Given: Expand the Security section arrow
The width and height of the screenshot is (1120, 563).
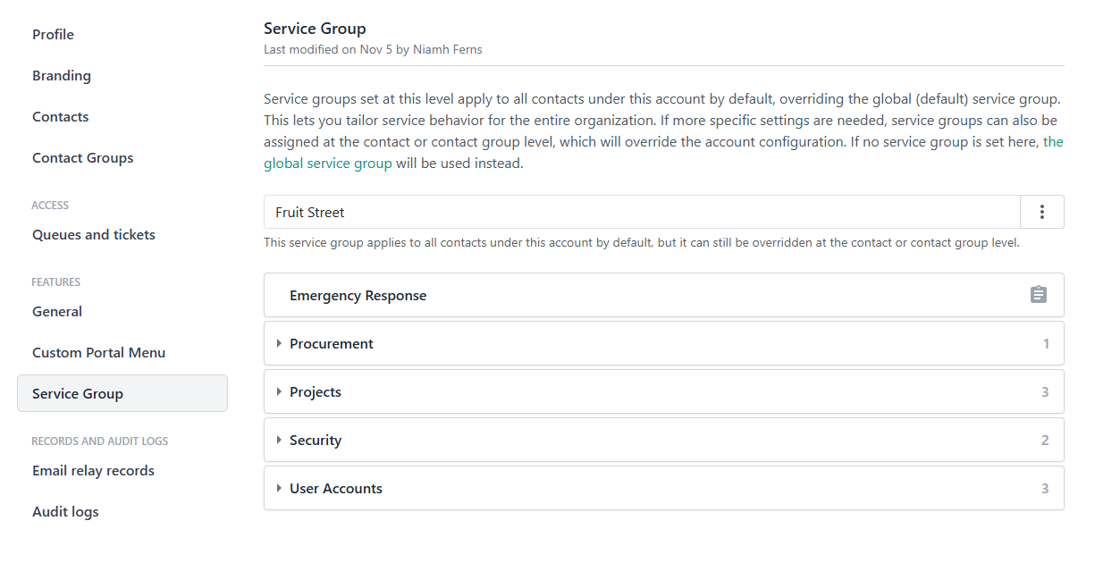Looking at the screenshot, I should [279, 440].
